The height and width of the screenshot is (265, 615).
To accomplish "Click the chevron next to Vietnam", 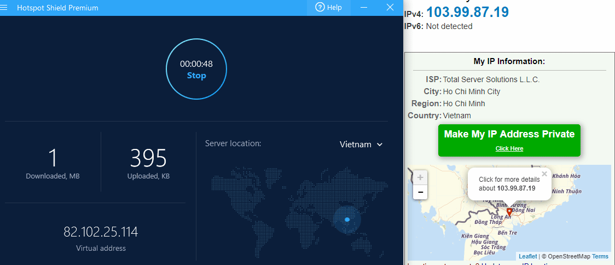I will (x=379, y=145).
